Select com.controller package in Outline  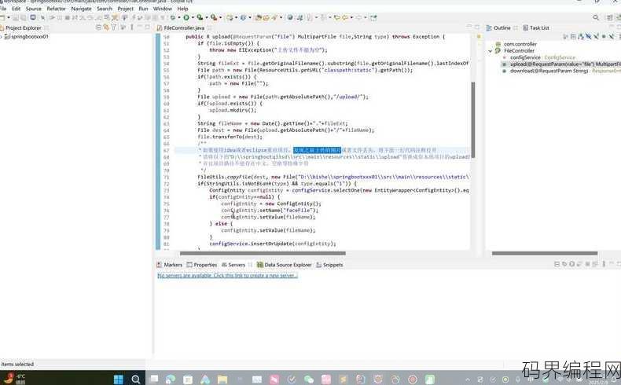coord(516,44)
